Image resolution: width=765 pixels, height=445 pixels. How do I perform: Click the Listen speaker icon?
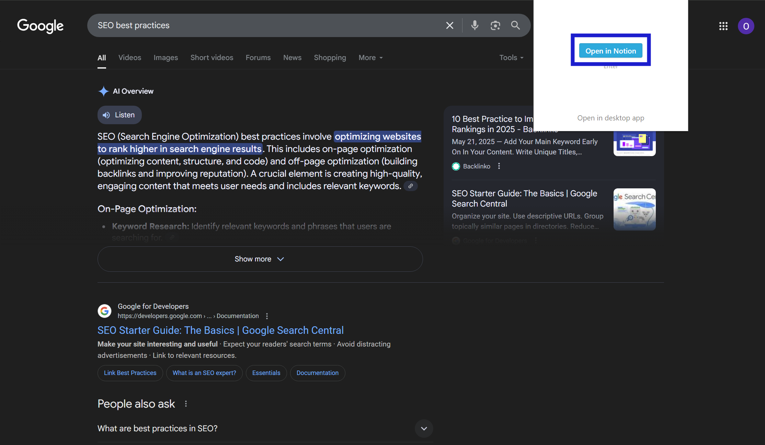[x=106, y=115]
